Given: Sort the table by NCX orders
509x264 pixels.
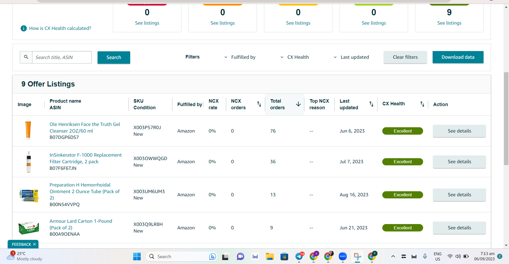Looking at the screenshot, I should [259, 104].
